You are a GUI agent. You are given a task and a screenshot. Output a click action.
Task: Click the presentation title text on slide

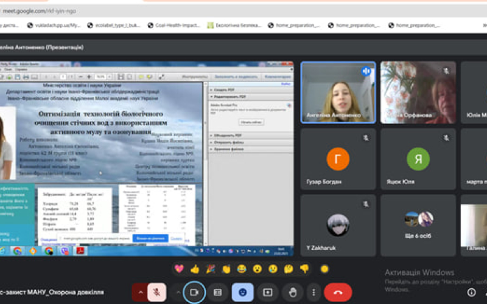100,123
